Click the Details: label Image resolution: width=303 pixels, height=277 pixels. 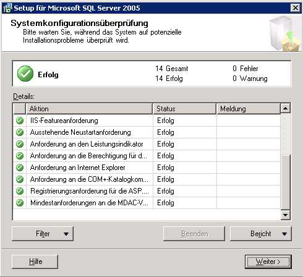[23, 96]
